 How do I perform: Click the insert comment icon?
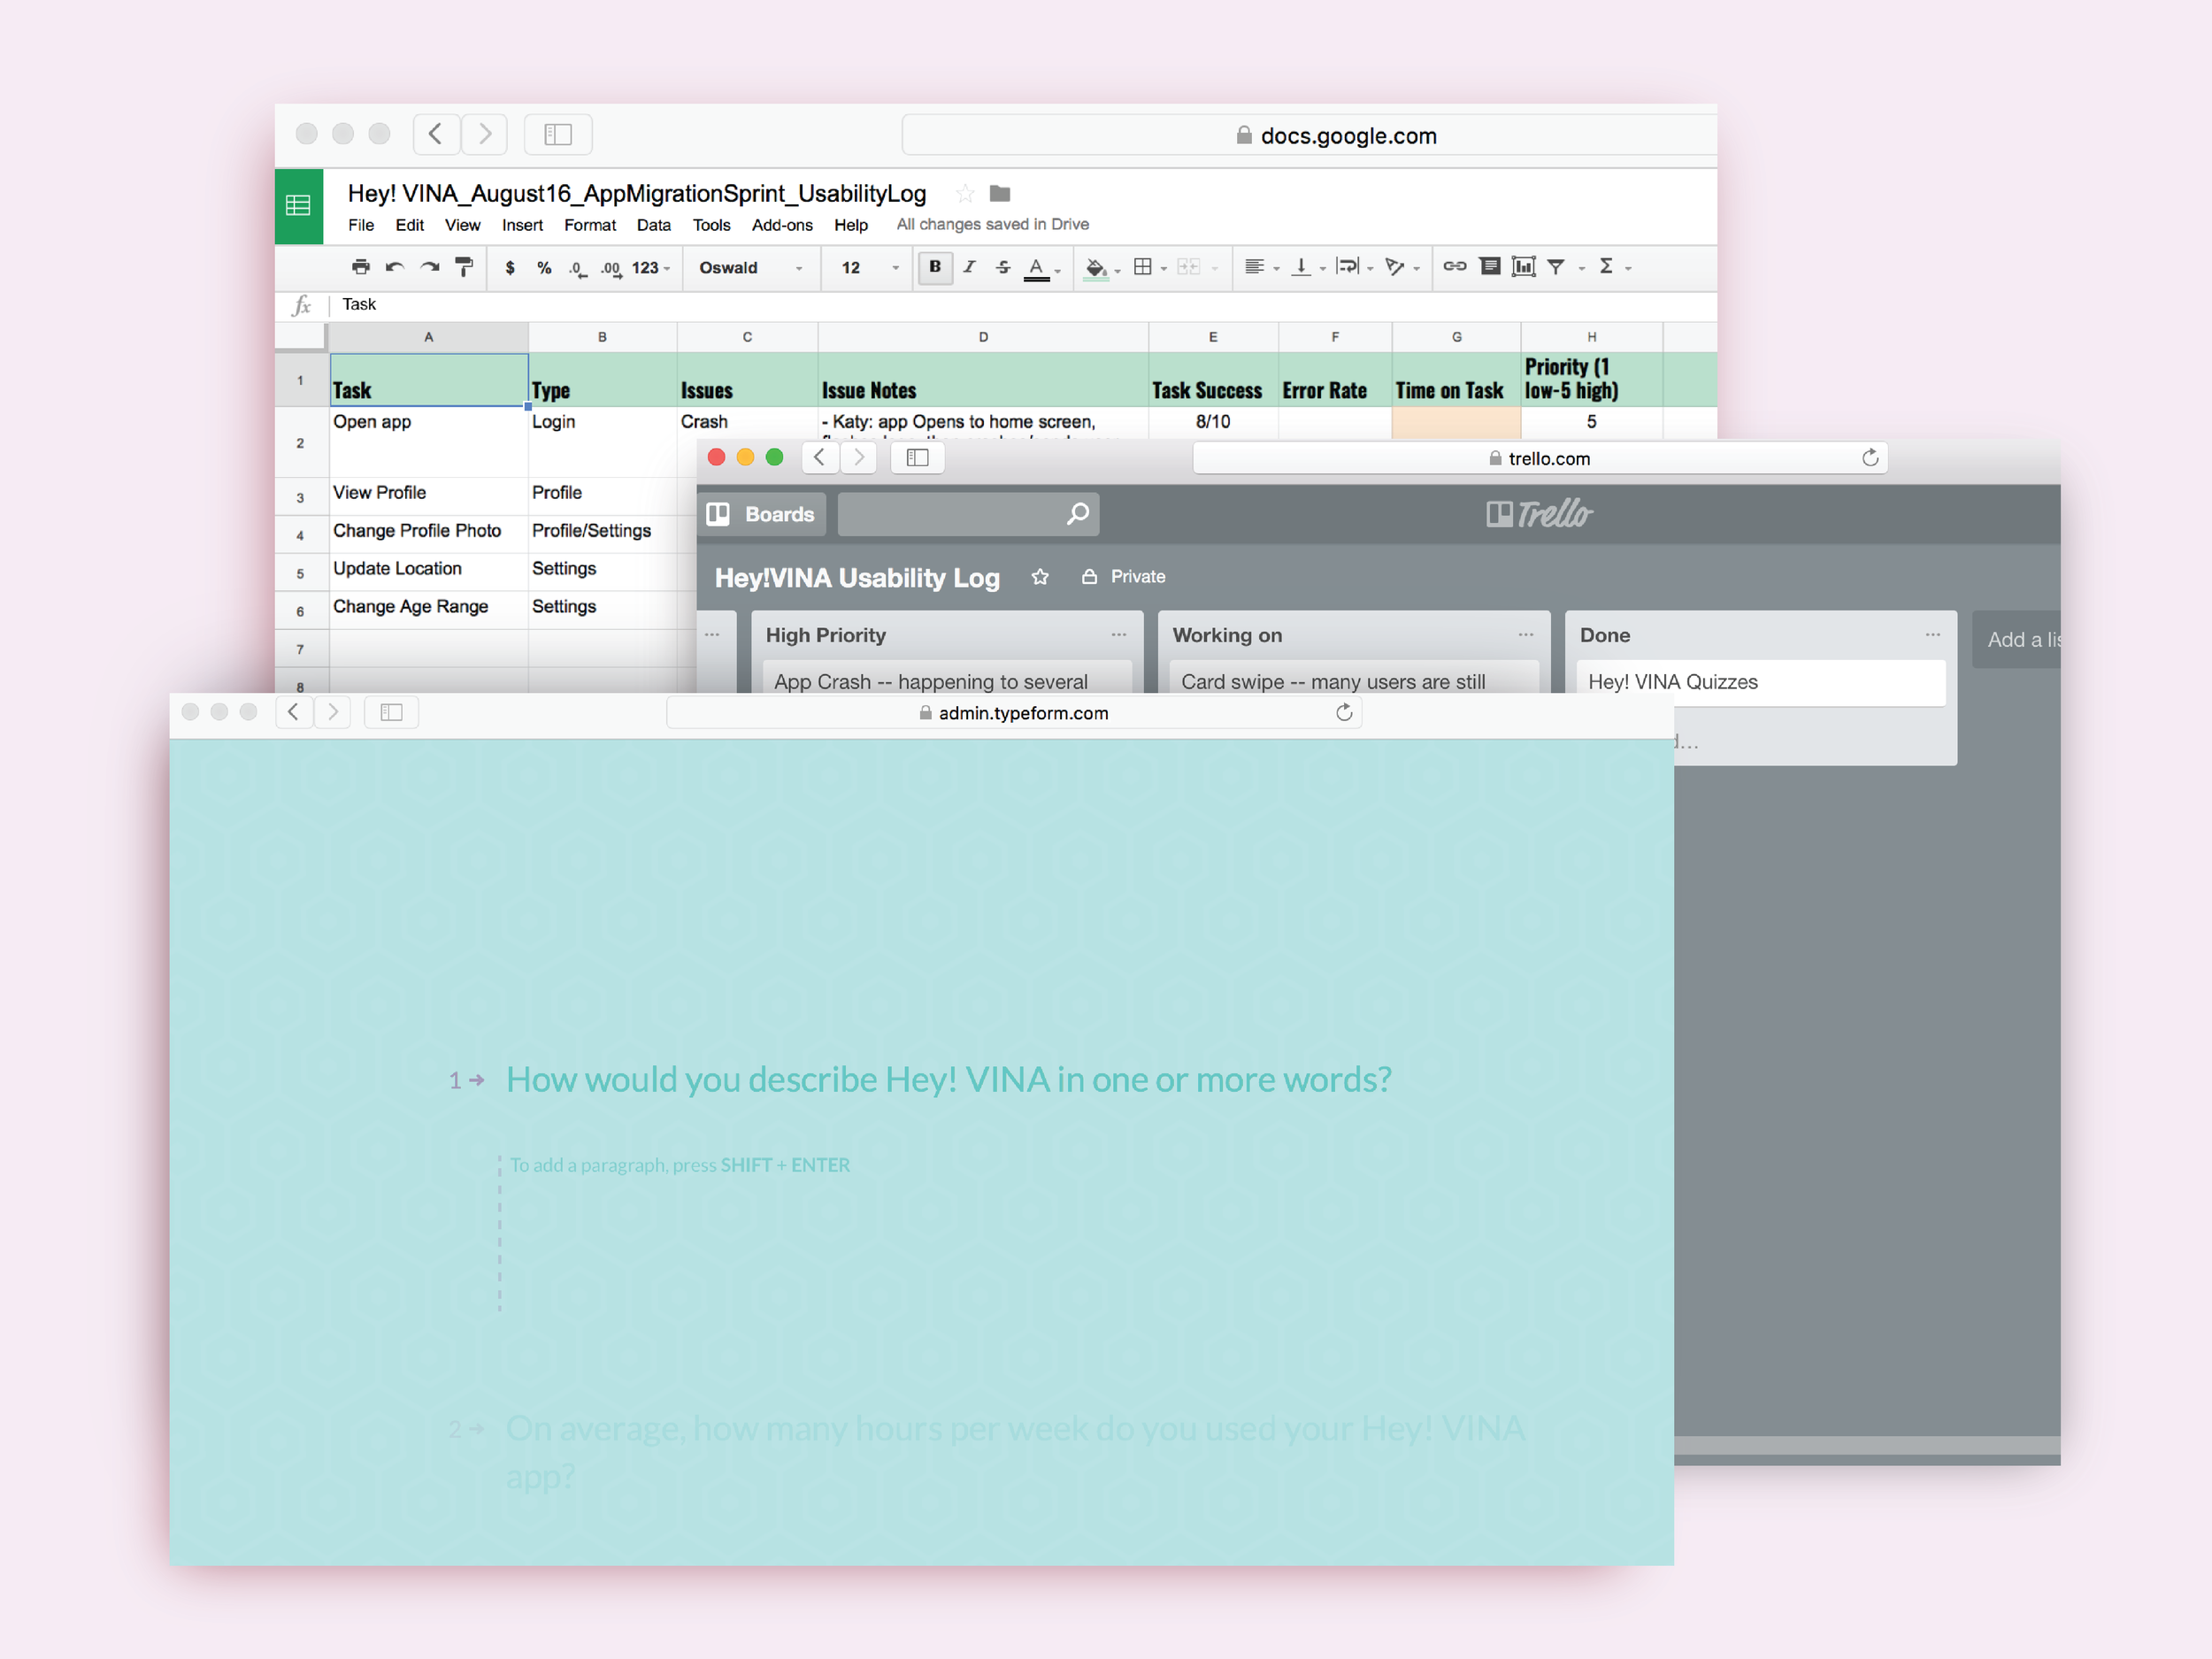pos(1489,266)
